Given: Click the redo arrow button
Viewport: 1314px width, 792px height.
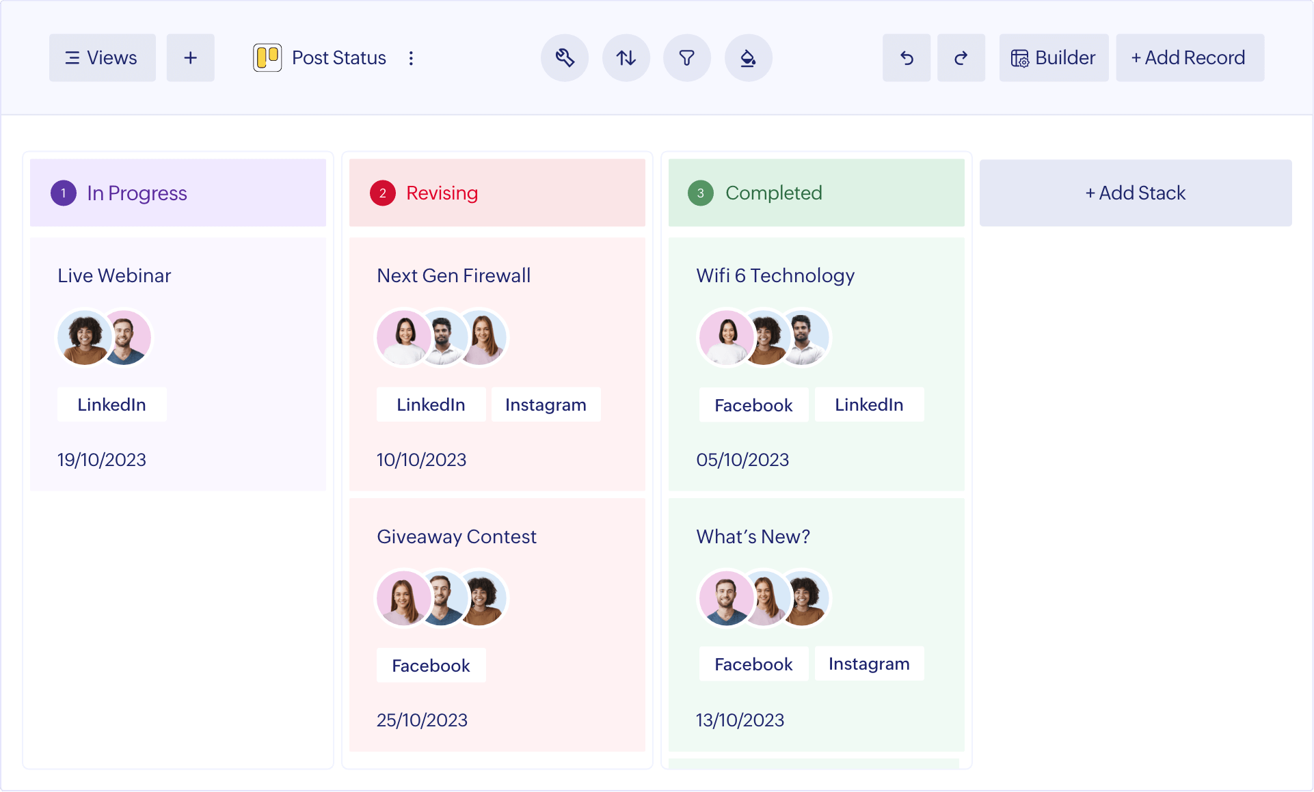Looking at the screenshot, I should pyautogui.click(x=961, y=58).
